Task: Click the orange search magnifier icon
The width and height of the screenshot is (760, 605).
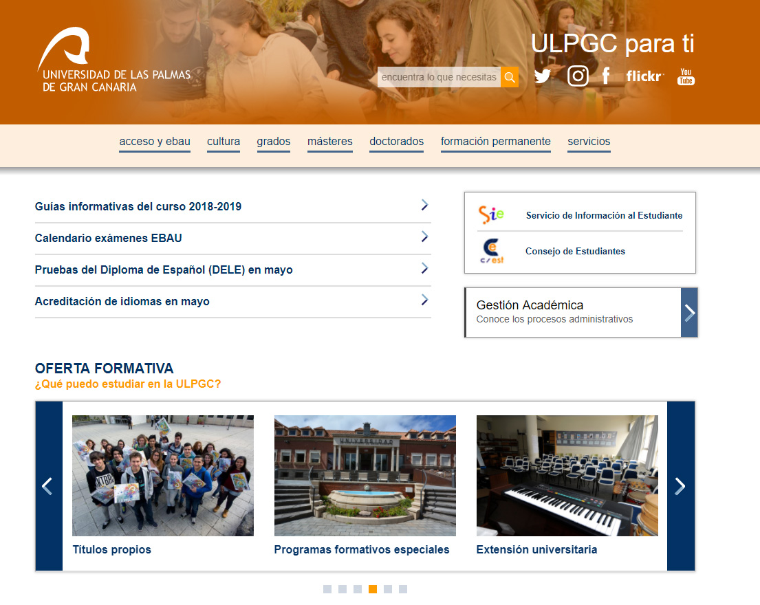Action: click(509, 77)
